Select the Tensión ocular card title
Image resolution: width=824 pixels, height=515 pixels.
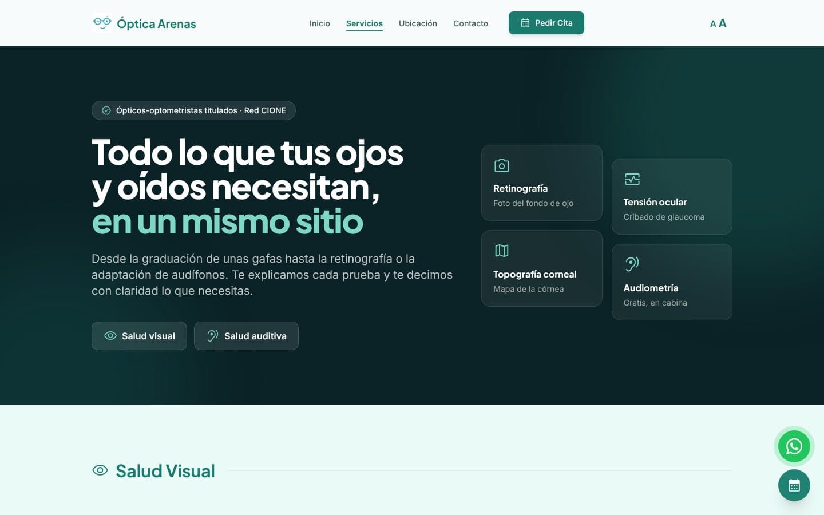[655, 202]
